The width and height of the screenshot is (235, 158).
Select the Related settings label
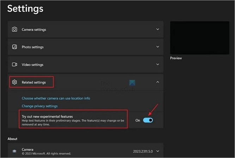click(34, 82)
